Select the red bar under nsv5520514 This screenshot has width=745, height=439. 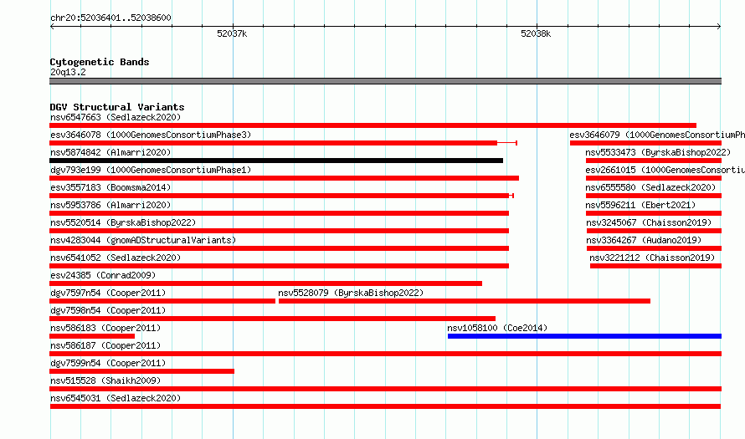point(280,231)
